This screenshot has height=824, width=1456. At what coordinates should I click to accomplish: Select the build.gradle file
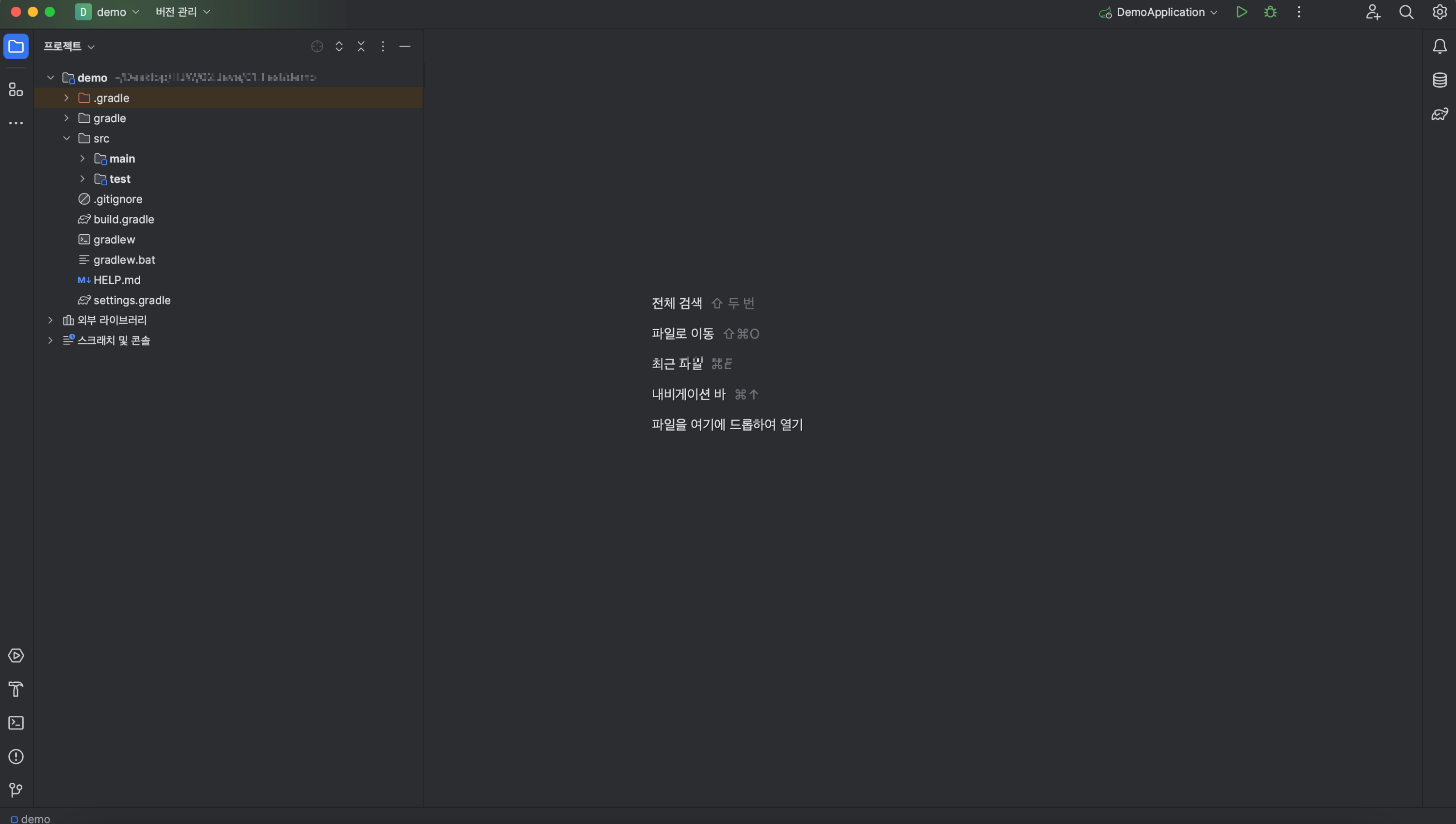pyautogui.click(x=123, y=219)
